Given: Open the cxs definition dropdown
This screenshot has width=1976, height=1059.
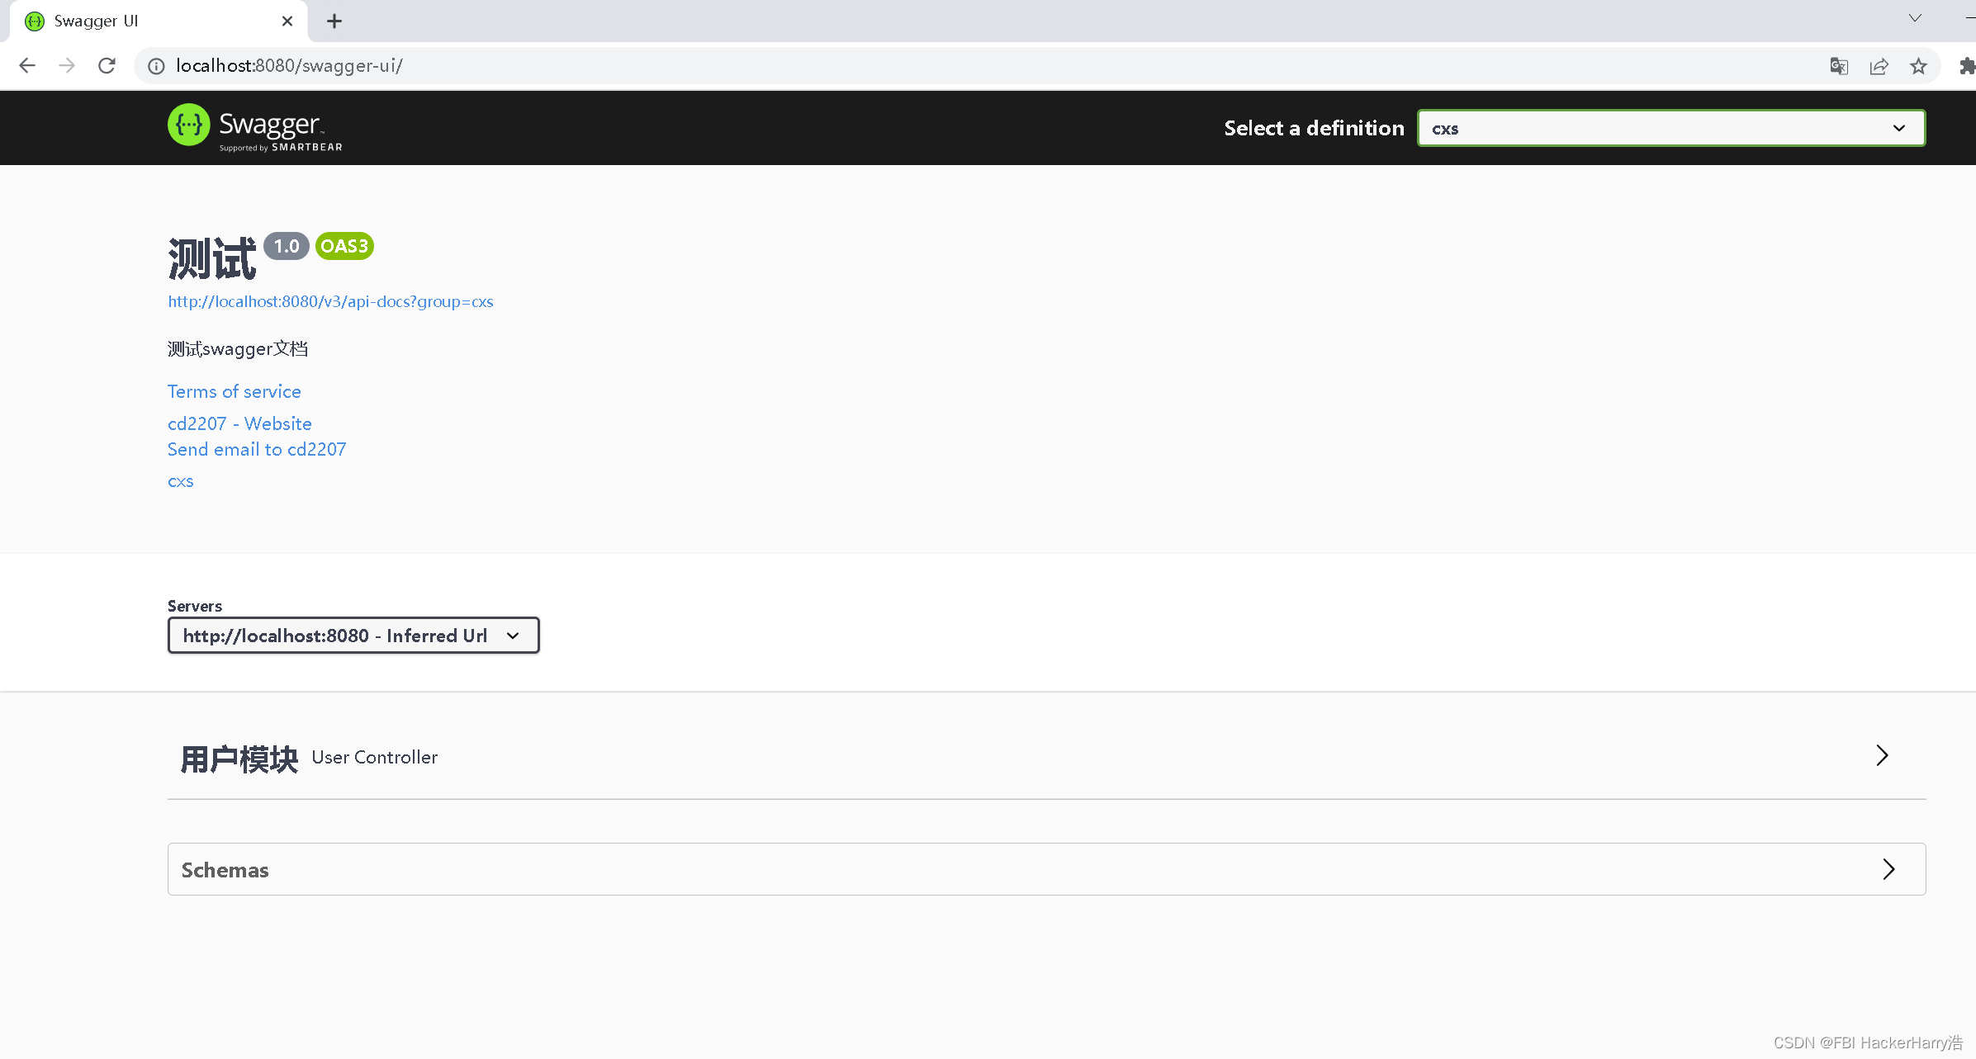Looking at the screenshot, I should (x=1670, y=128).
